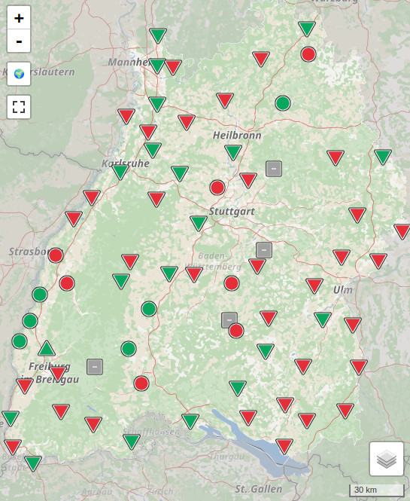Click gray square marker southeast of Stuttgart
The width and height of the screenshot is (410, 501).
tap(264, 250)
